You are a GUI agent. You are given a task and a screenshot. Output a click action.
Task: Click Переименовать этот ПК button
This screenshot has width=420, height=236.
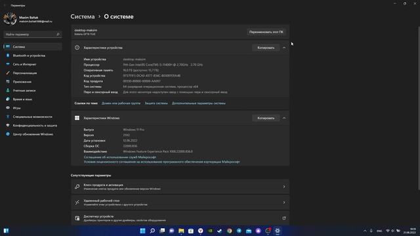(266, 32)
